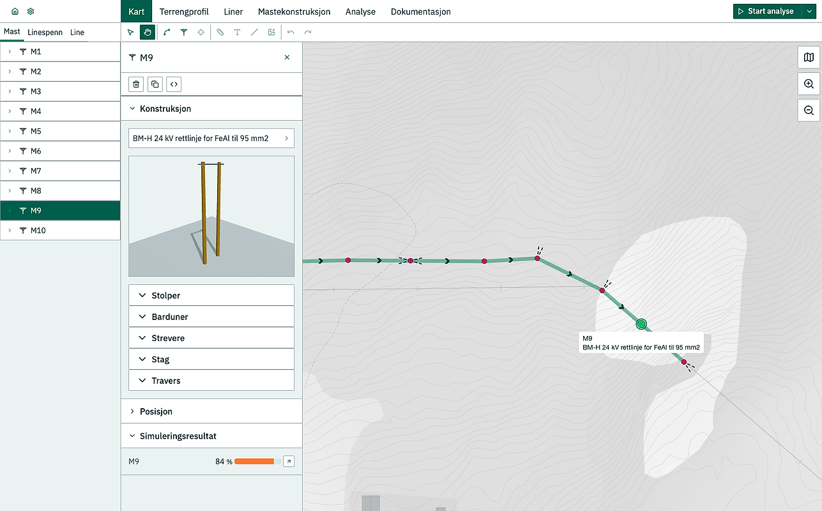Click the Start analyse button
Viewport: 822px width, 511px height.
pyautogui.click(x=766, y=11)
